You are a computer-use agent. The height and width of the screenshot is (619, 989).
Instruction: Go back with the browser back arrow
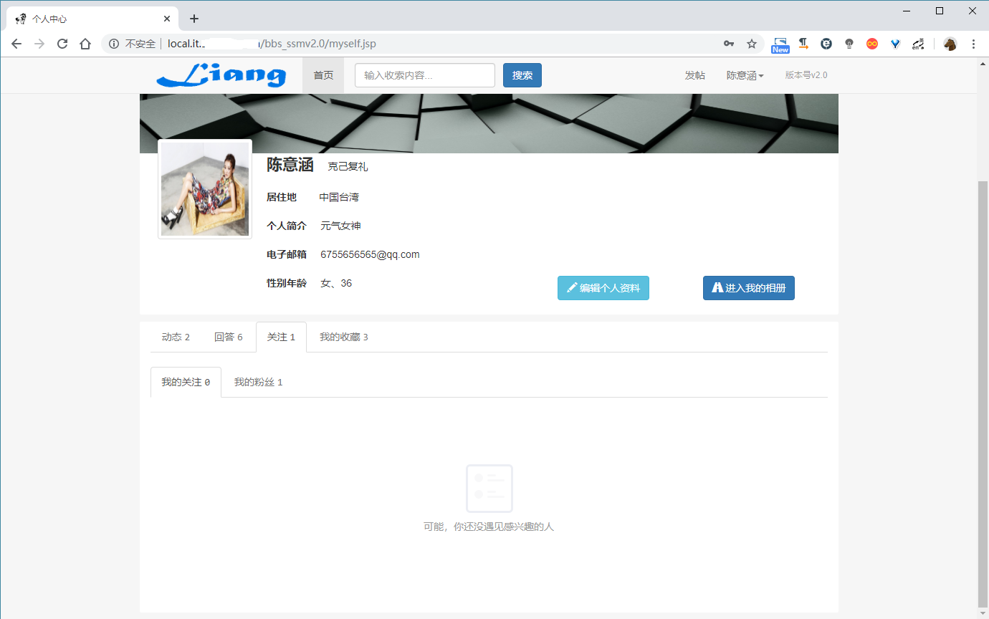tap(16, 44)
